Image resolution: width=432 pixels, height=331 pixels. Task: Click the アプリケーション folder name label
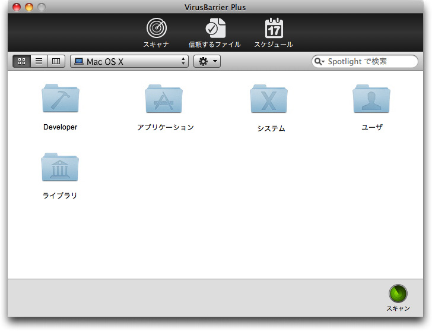click(x=166, y=127)
